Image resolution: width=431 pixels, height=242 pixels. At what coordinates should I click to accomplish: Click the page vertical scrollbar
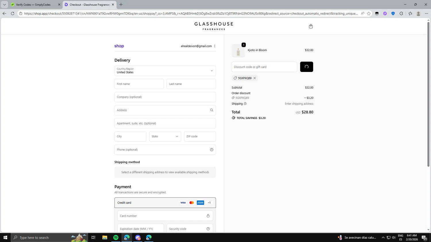(428, 95)
